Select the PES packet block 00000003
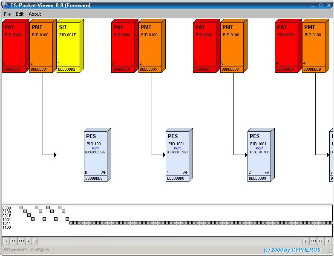Image resolution: width=334 pixels, height=256 pixels. [97, 155]
